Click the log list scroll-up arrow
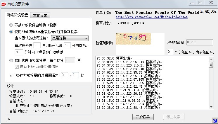Screen dimensions: 218x124 pyautogui.click(x=211, y=59)
